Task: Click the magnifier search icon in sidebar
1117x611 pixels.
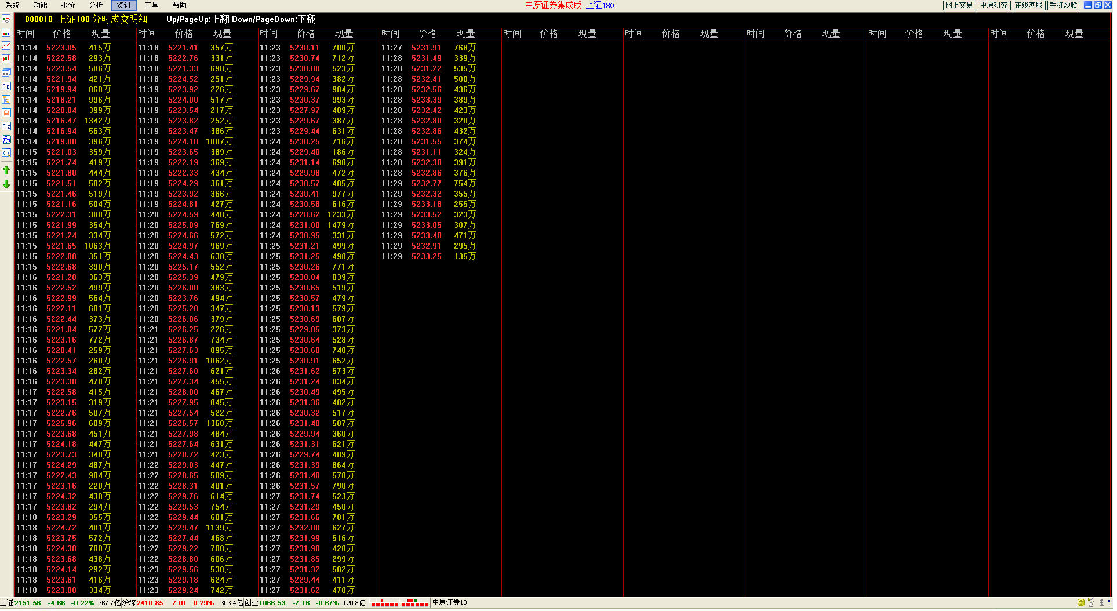Action: click(x=6, y=153)
